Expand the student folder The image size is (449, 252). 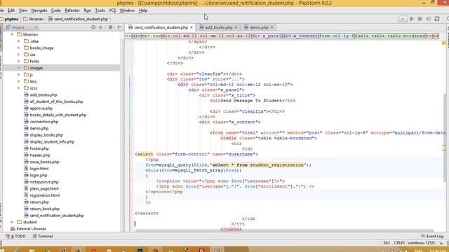pos(12,222)
